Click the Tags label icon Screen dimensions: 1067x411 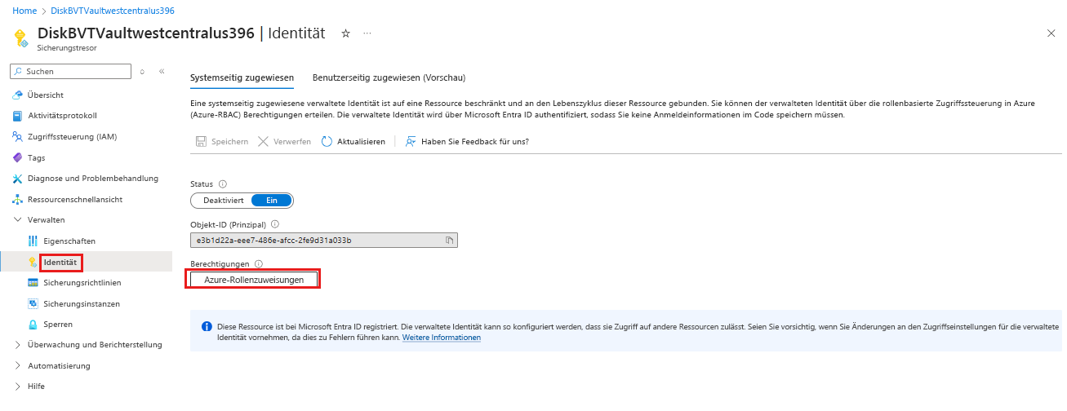18,157
